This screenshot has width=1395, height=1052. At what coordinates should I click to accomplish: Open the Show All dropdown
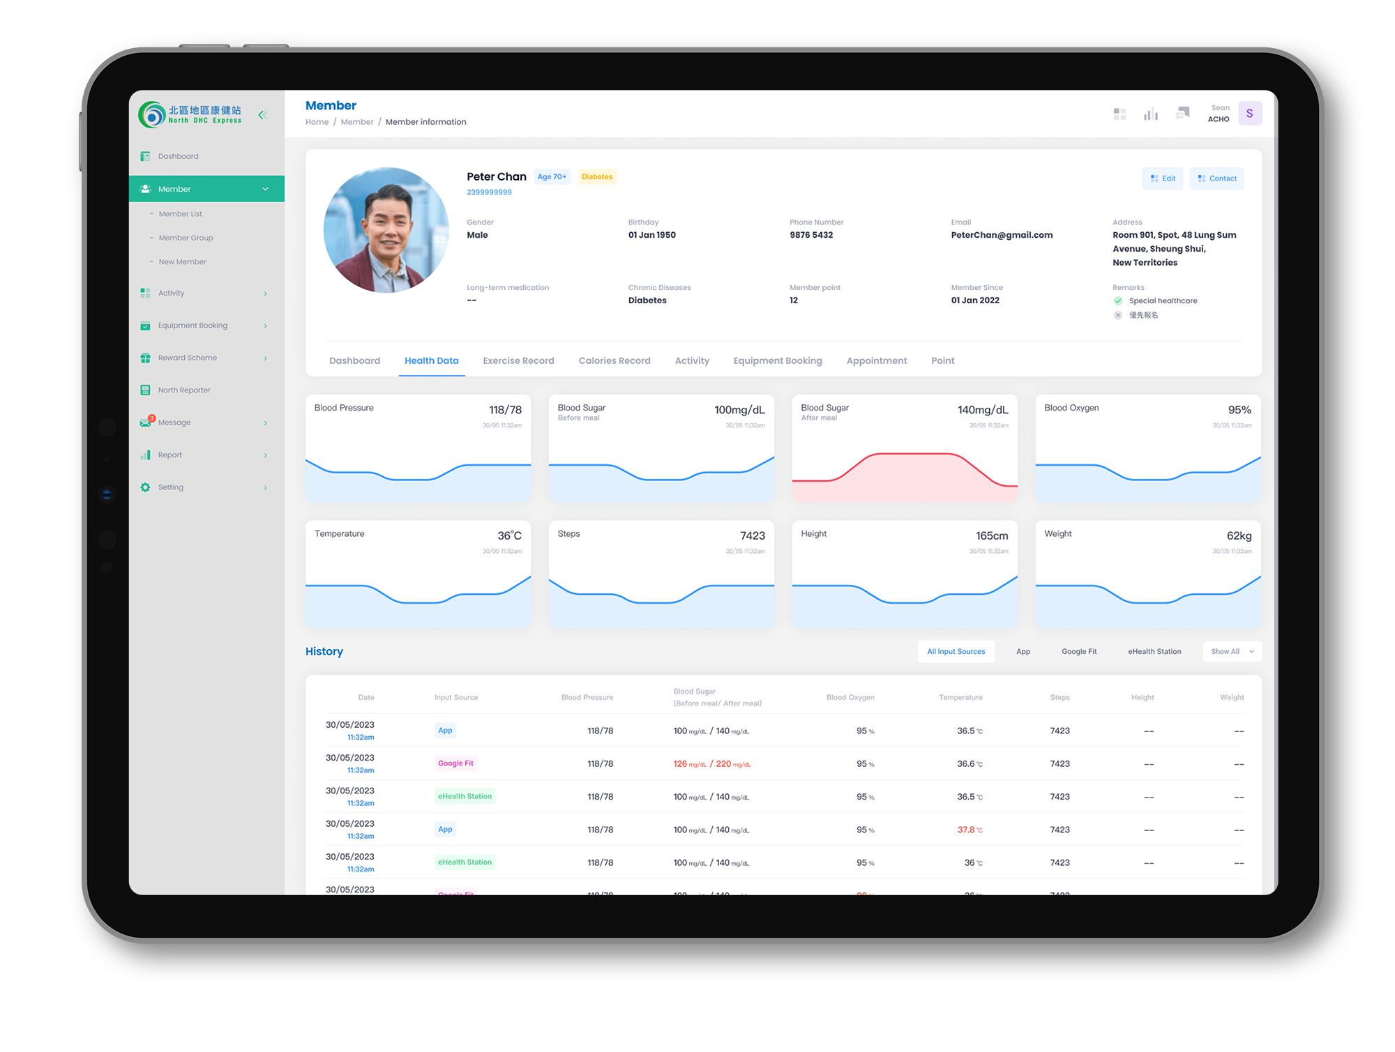click(x=1232, y=652)
